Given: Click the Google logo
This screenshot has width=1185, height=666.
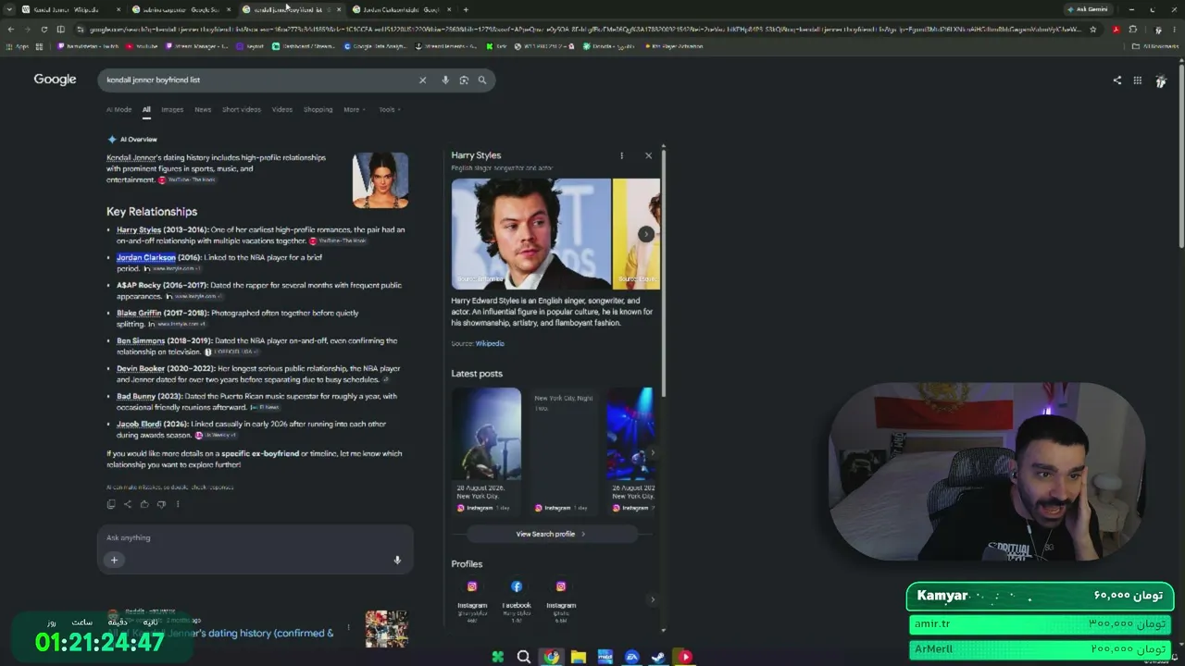Looking at the screenshot, I should tap(56, 80).
